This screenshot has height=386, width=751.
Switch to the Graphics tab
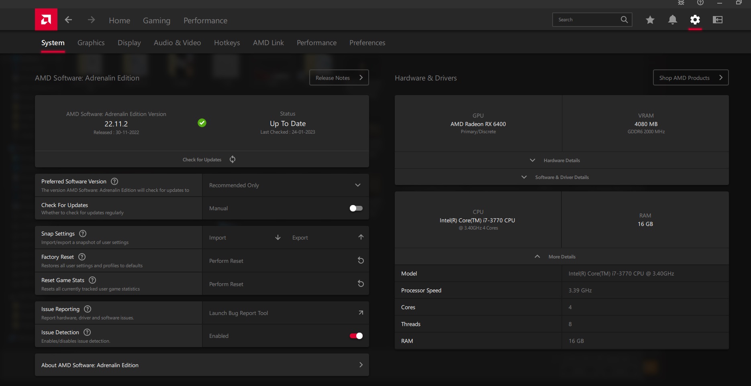pos(91,43)
